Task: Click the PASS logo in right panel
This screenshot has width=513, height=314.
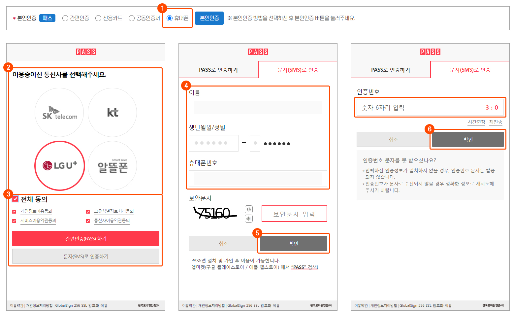Action: (x=430, y=52)
